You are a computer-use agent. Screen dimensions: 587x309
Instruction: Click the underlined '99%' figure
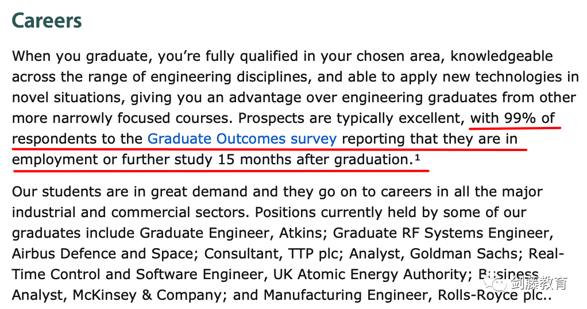(x=520, y=118)
